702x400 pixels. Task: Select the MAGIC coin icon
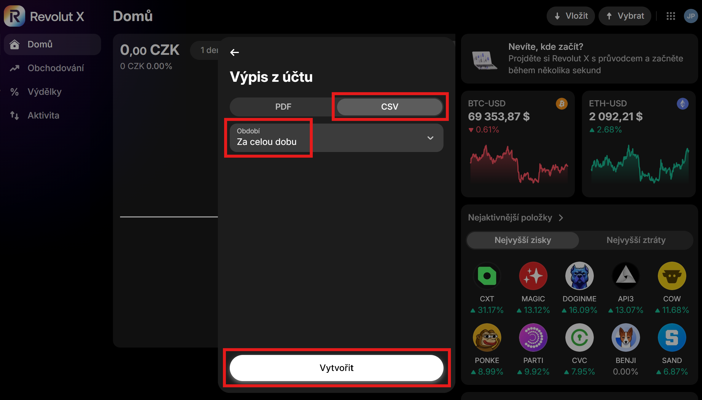533,276
